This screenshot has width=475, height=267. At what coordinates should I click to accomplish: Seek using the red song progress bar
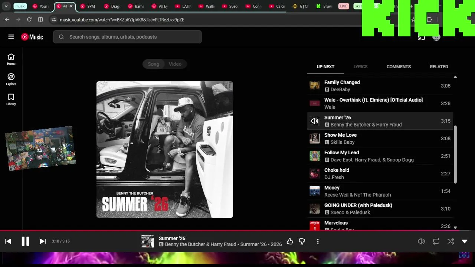click(237, 230)
